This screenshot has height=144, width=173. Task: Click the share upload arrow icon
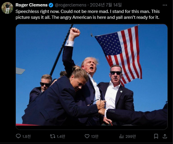tap(165, 136)
